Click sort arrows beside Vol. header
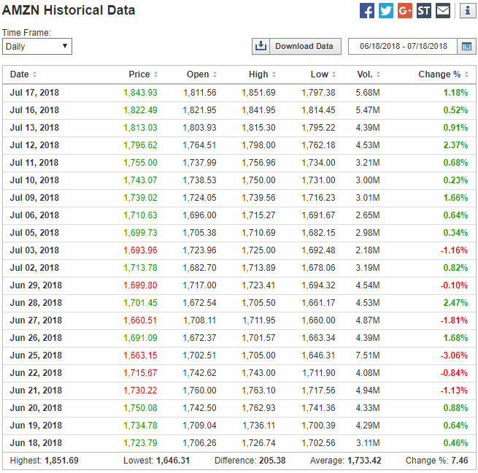The width and height of the screenshot is (478, 473). tap(379, 74)
